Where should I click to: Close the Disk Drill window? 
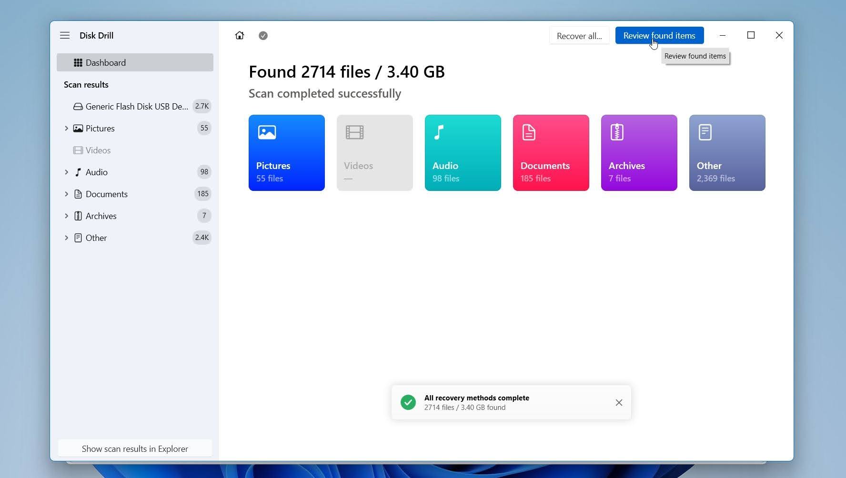point(779,35)
